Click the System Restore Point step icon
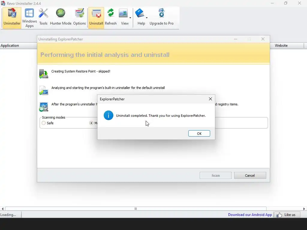The width and height of the screenshot is (307, 230). click(x=43, y=74)
